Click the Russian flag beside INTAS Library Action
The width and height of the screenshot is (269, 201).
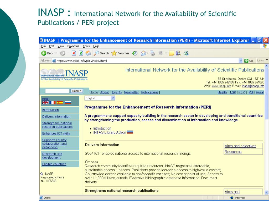pos(130,132)
